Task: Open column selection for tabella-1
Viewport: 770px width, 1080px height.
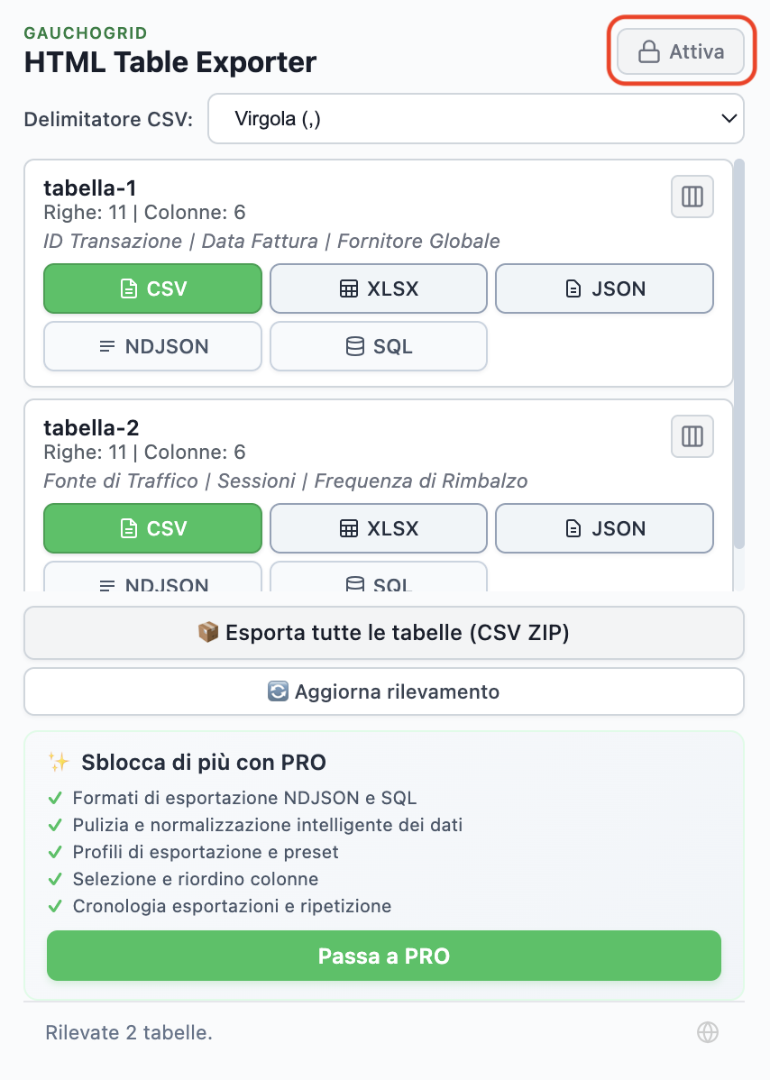Action: point(692,197)
